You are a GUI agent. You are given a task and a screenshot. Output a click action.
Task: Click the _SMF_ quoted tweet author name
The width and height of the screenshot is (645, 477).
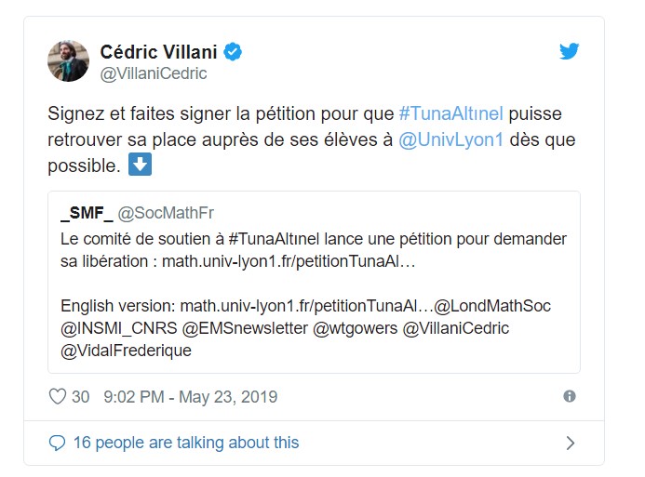[x=87, y=213]
